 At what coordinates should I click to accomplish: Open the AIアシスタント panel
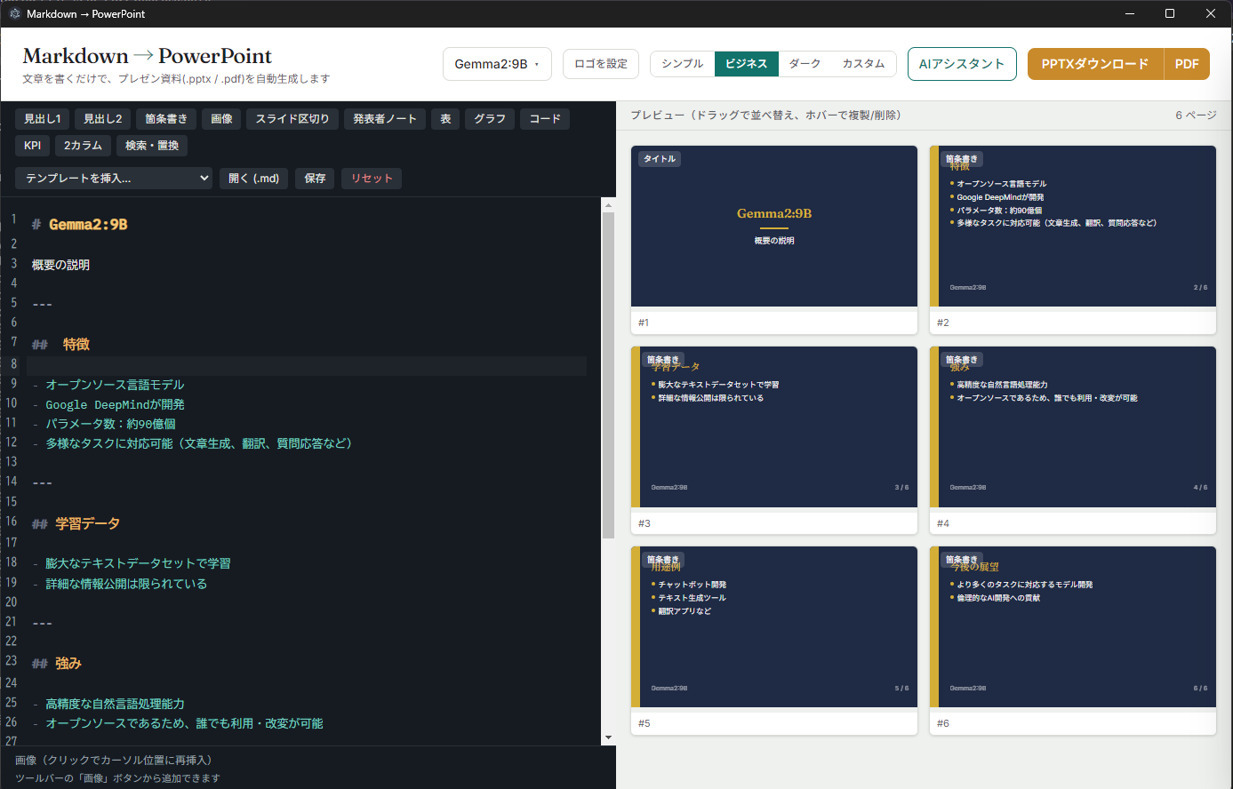pyautogui.click(x=962, y=64)
